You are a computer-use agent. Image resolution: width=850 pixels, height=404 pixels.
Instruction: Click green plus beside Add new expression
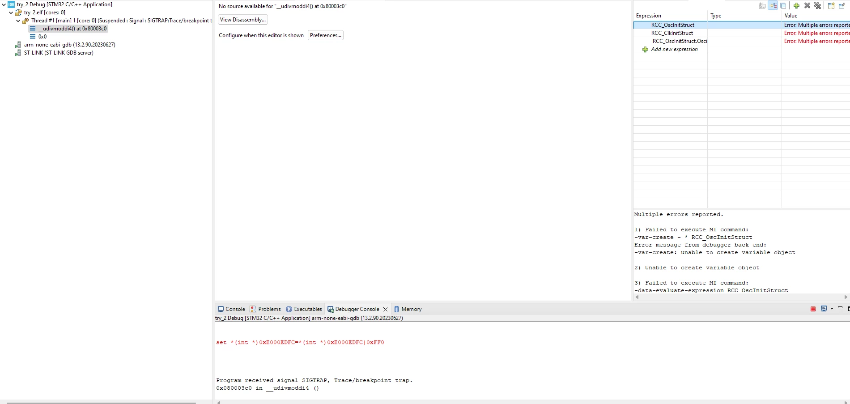(645, 50)
